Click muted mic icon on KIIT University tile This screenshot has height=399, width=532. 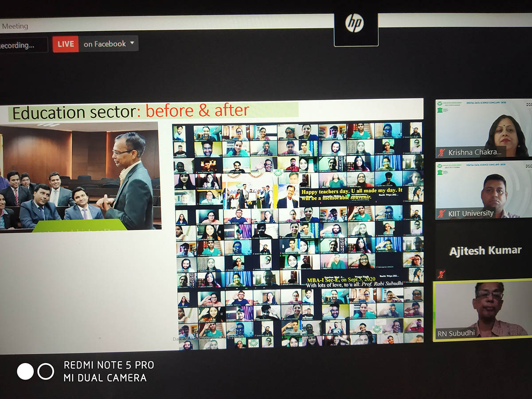click(x=441, y=214)
